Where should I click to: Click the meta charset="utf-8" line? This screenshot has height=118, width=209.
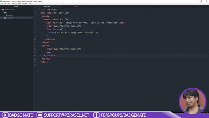click(x=57, y=19)
